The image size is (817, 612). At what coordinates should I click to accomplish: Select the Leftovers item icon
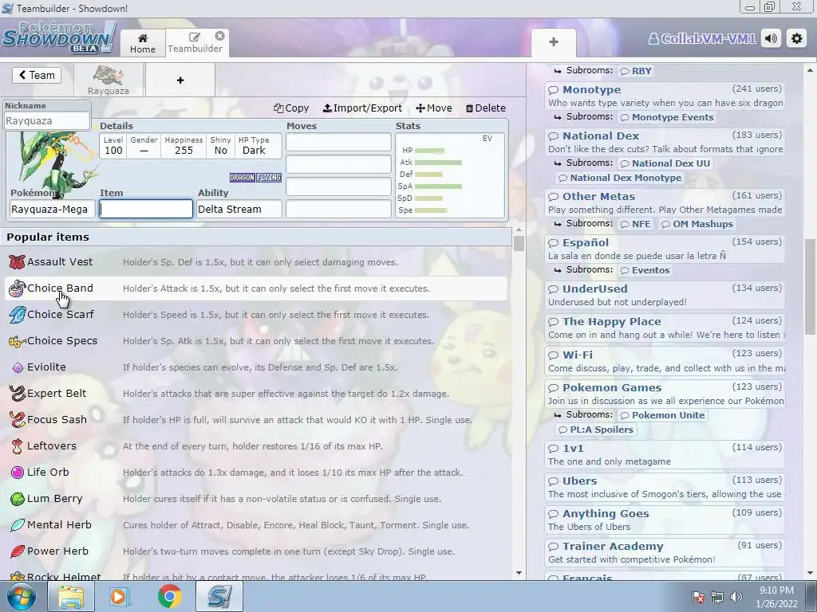[x=18, y=446]
